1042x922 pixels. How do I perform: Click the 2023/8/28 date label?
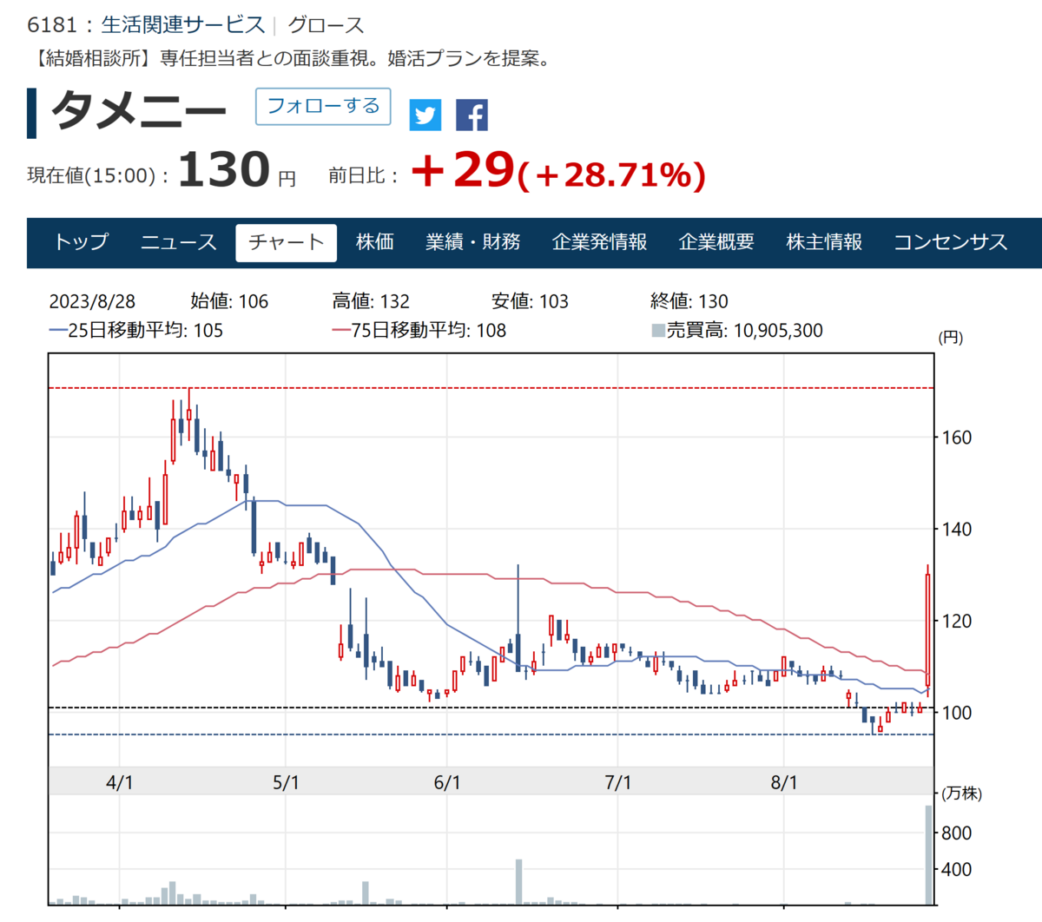click(92, 301)
